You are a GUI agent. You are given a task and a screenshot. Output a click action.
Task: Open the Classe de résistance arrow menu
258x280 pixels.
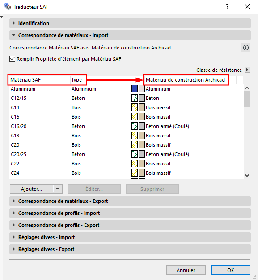click(247, 70)
